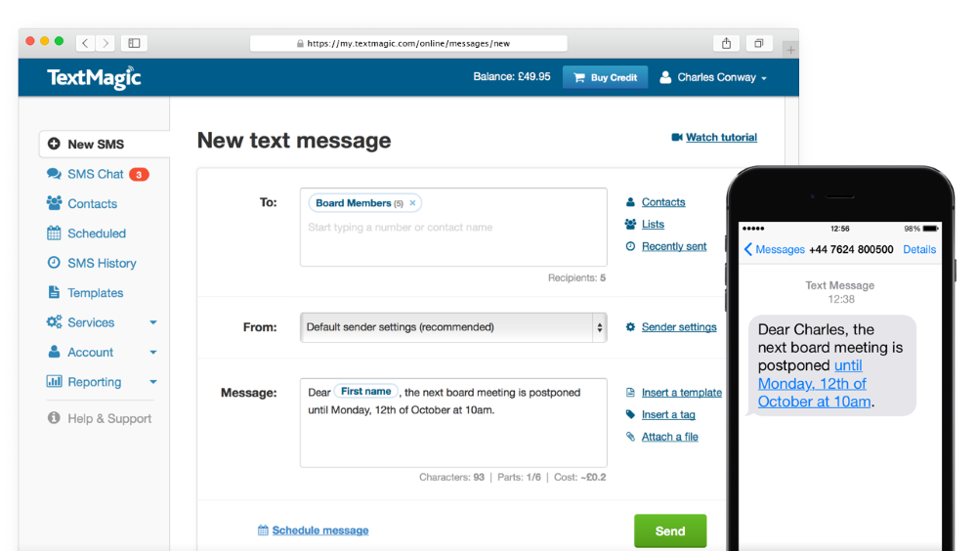Click the calendar icon beside Schedule message
Image resolution: width=977 pixels, height=551 pixels.
point(263,530)
